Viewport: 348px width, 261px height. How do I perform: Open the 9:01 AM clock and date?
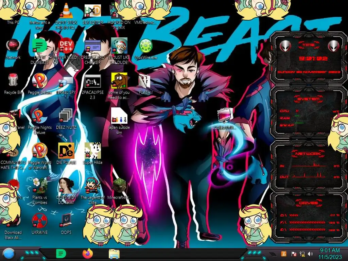[x=330, y=254]
